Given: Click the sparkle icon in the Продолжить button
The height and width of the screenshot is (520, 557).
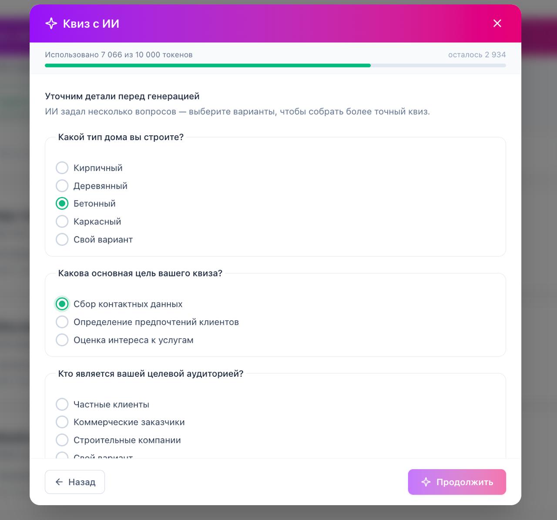Looking at the screenshot, I should tap(426, 482).
